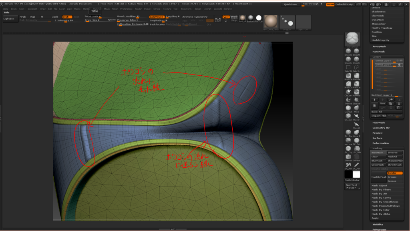The width and height of the screenshot is (410, 231).
Task: Expand the FiberMesh section
Action: [379, 123]
